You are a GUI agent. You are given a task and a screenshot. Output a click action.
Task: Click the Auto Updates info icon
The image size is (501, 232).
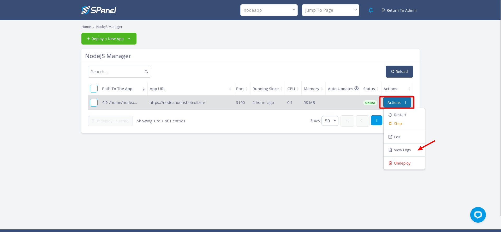point(356,89)
